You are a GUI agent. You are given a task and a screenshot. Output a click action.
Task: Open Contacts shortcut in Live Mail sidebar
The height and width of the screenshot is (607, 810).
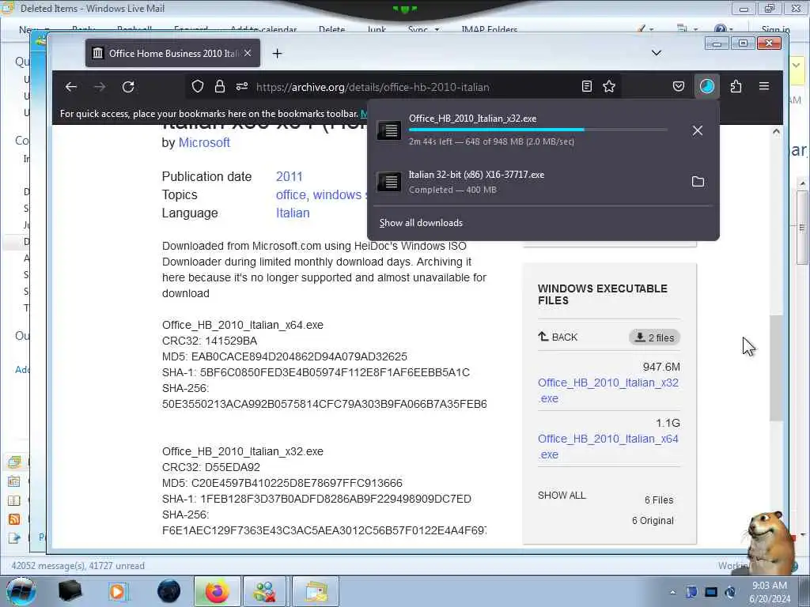point(14,500)
